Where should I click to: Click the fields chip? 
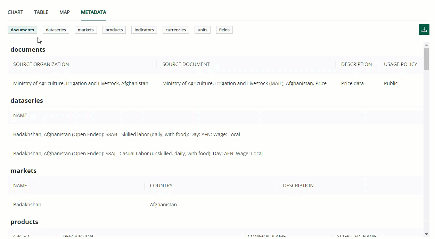(x=224, y=30)
